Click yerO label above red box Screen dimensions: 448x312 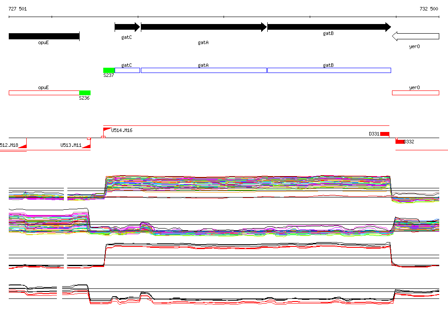414,88
